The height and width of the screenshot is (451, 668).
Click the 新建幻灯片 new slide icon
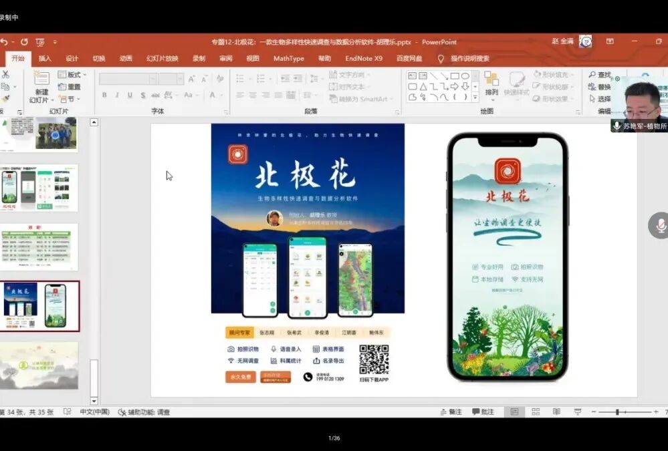[41, 78]
